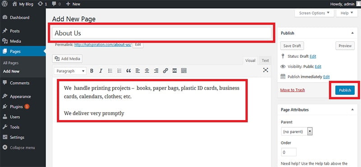The width and height of the screenshot is (361, 167).
Task: Align text left
Action: [138, 71]
